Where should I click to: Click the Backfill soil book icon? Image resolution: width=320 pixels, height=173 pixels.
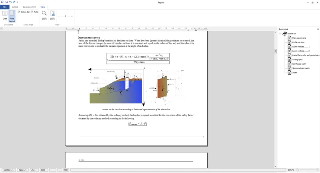click(285, 34)
